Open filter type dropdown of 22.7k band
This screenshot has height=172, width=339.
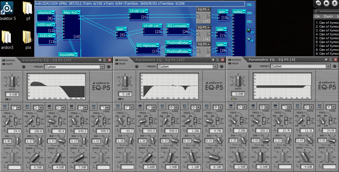click(289, 107)
